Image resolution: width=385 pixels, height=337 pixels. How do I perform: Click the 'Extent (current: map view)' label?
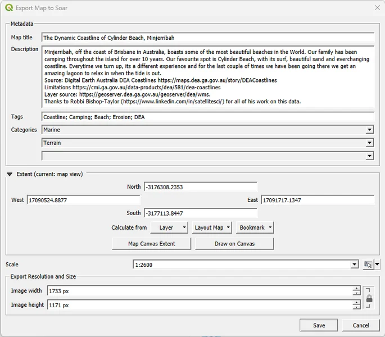[x=49, y=174]
